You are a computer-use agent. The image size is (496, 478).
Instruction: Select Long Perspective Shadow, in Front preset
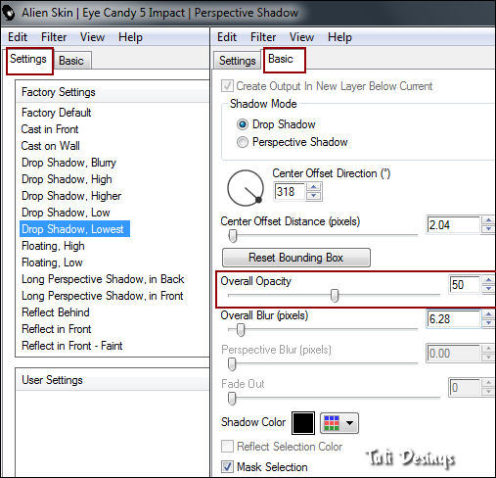point(102,296)
